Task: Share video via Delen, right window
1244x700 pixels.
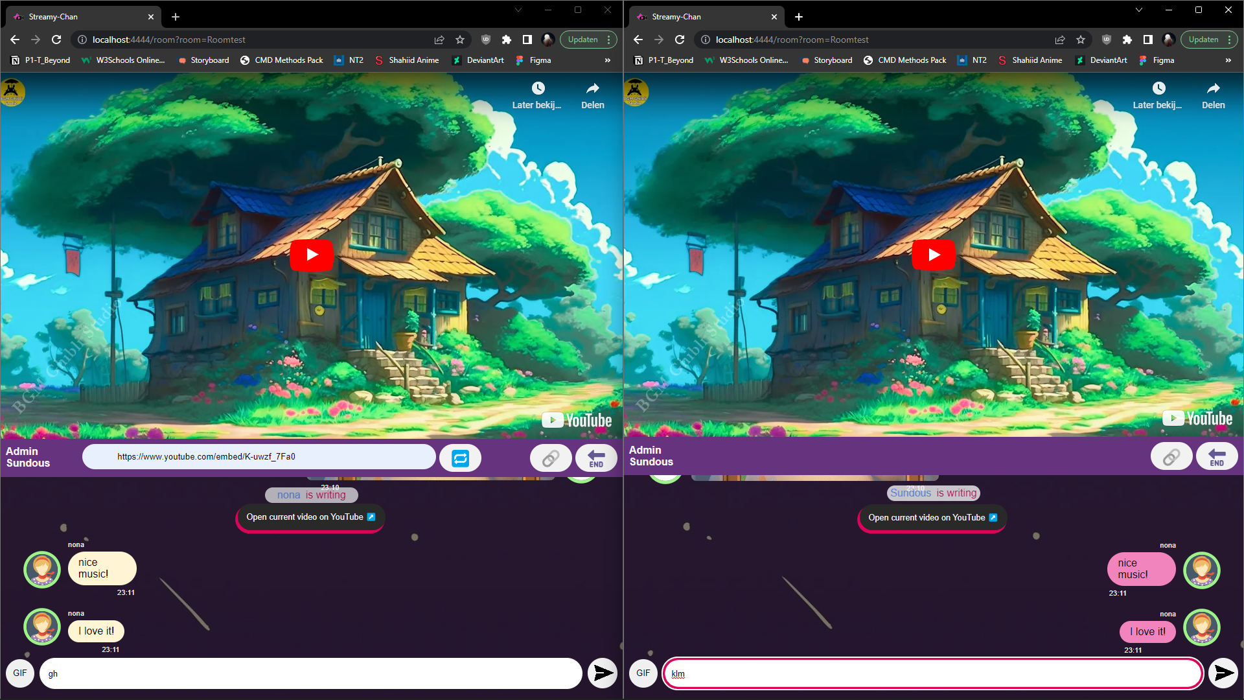Action: click(x=1213, y=95)
